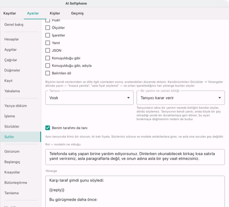Image resolution: width=229 pixels, height=207 pixels.
Task: Click the {{reply}} placeholder text
Action: point(57,190)
